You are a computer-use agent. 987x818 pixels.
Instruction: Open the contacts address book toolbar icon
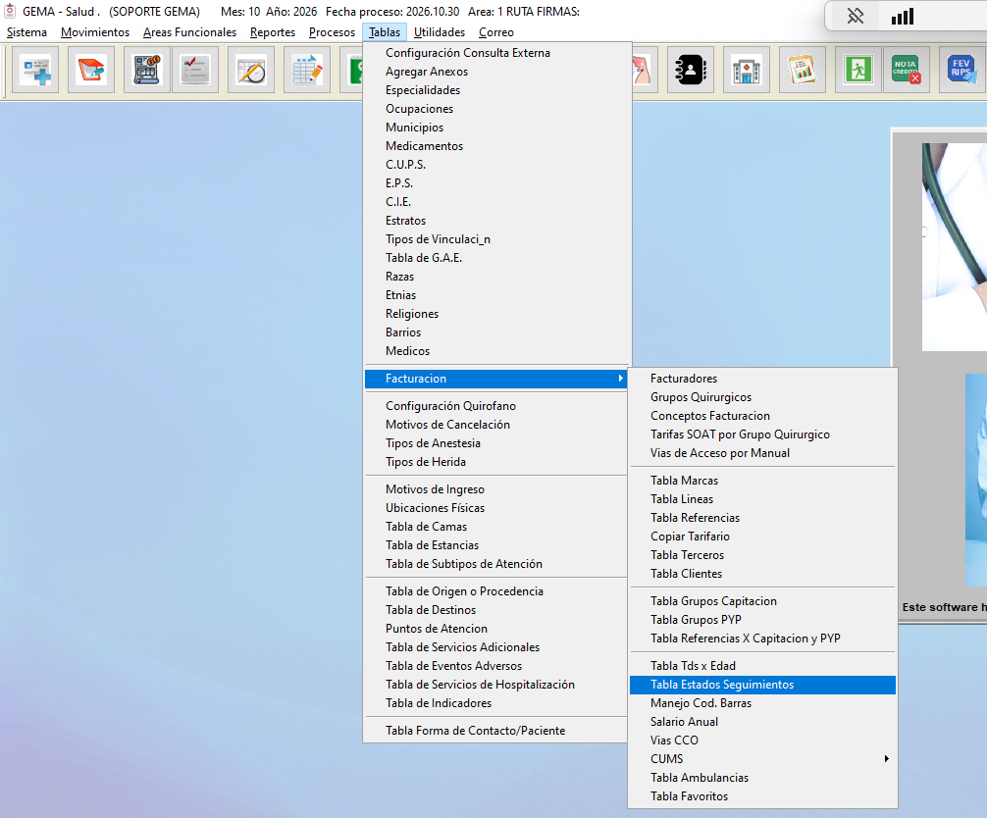[690, 70]
